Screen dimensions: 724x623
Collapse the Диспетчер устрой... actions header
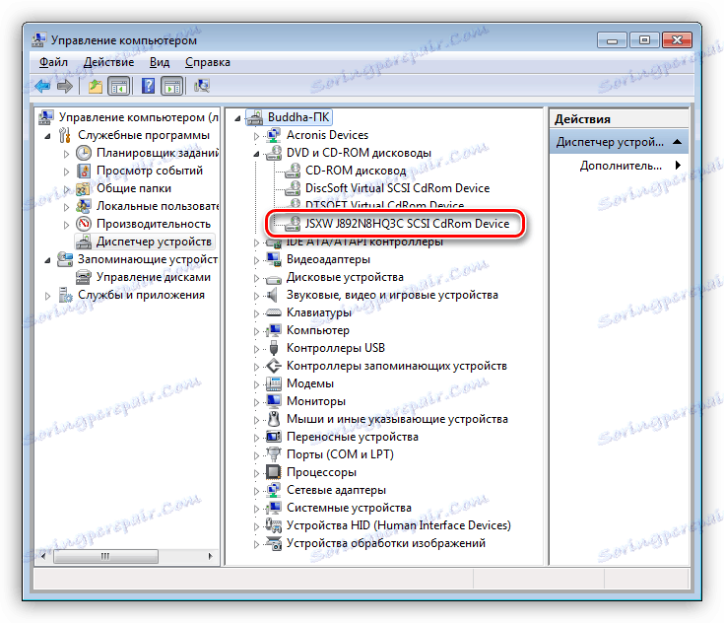point(677,142)
